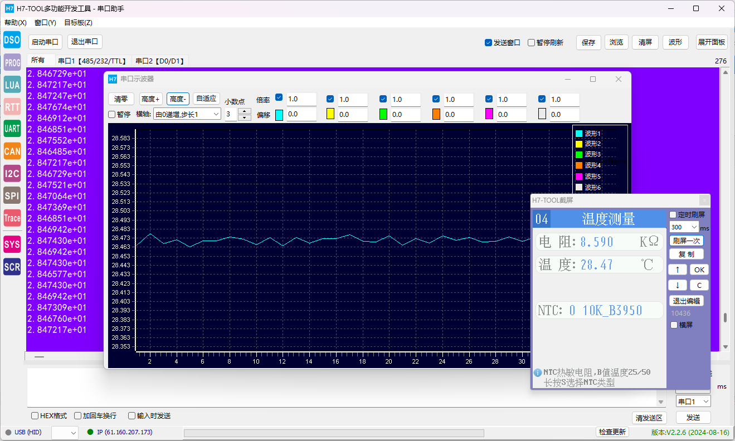Open the 横轴 mode dropdown
The image size is (735, 441).
187,114
